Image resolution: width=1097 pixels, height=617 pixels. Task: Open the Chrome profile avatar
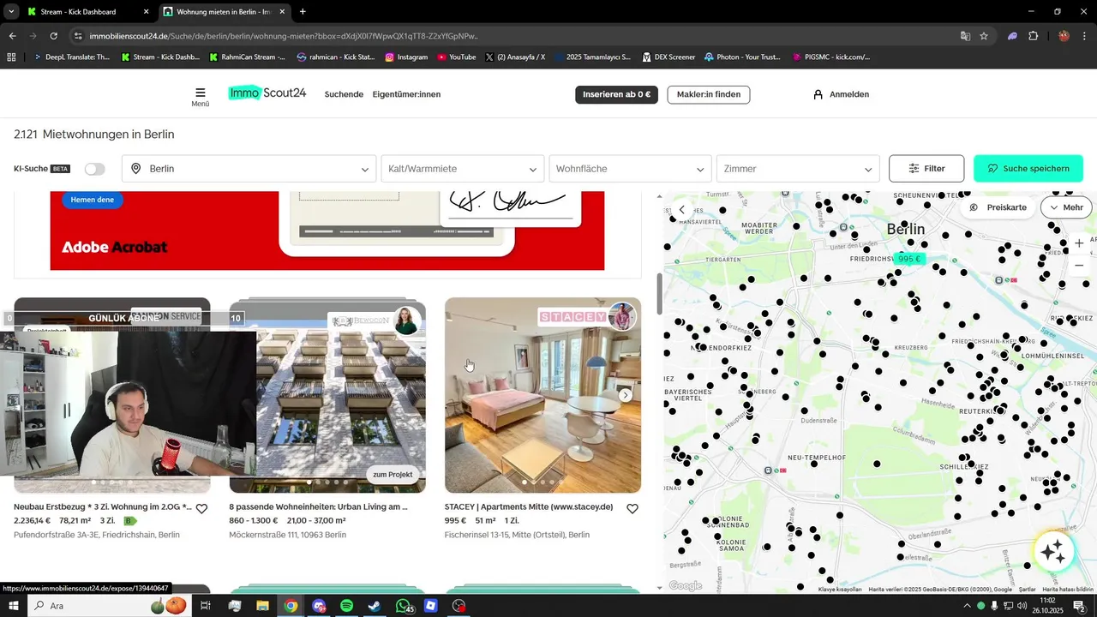pyautogui.click(x=1064, y=36)
